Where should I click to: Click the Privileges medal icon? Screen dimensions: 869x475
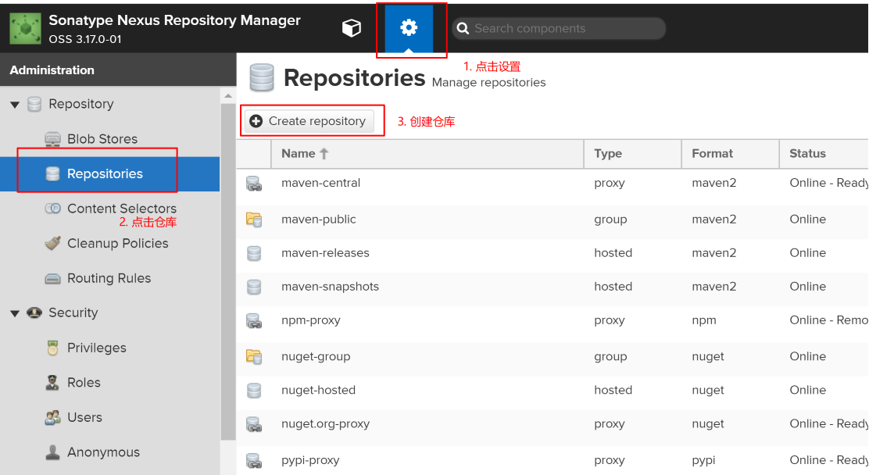[52, 348]
